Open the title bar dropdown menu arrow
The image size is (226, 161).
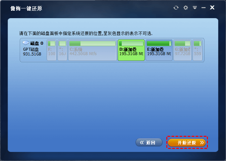[x=195, y=7]
